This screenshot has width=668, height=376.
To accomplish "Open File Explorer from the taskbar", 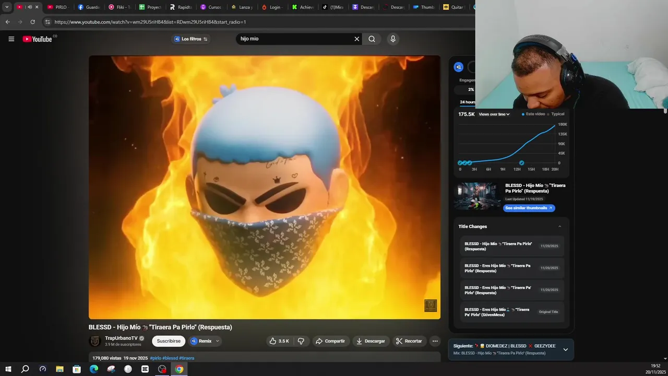I will [x=59, y=369].
